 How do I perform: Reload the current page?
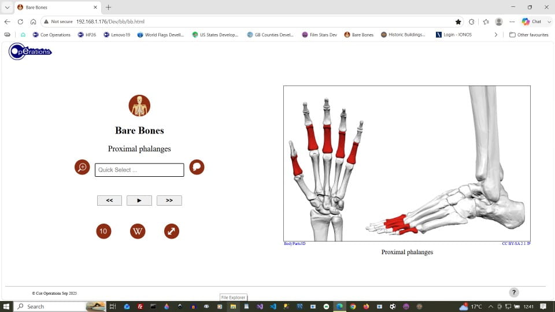[20, 21]
